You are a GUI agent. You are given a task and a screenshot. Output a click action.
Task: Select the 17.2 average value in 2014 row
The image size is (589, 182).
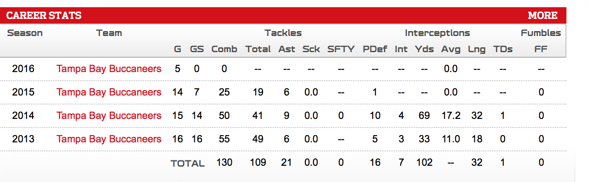(x=451, y=116)
